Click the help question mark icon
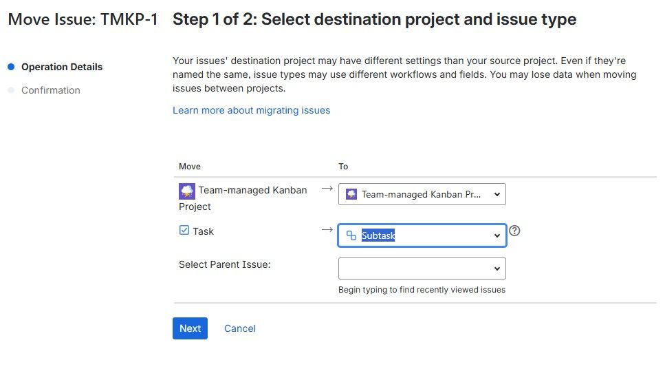This screenshot has height=369, width=665. pyautogui.click(x=514, y=231)
